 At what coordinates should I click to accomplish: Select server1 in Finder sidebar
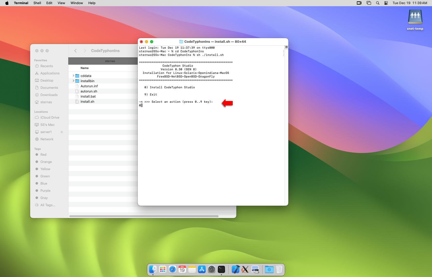(x=46, y=132)
